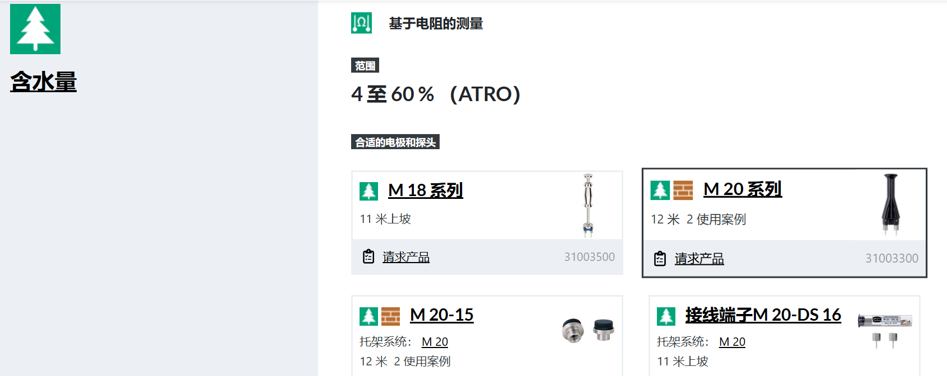This screenshot has height=376, width=947.
Task: Open the M 20 系列 product link
Action: [x=743, y=189]
